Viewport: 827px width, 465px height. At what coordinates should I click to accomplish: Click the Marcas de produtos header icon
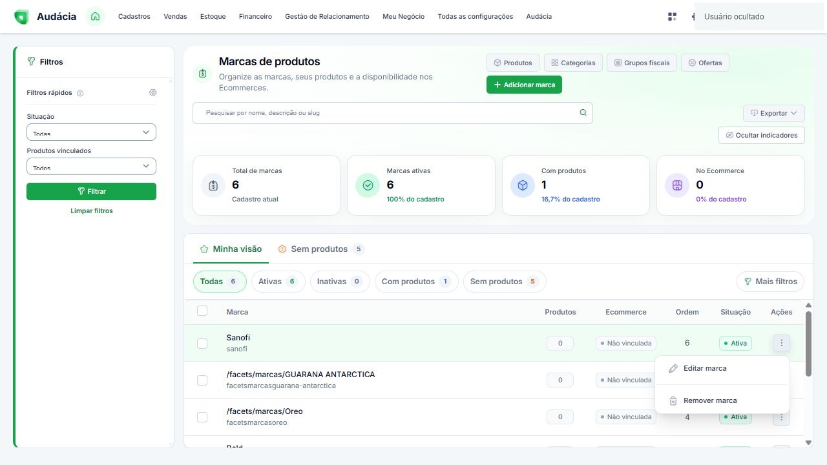coord(203,74)
